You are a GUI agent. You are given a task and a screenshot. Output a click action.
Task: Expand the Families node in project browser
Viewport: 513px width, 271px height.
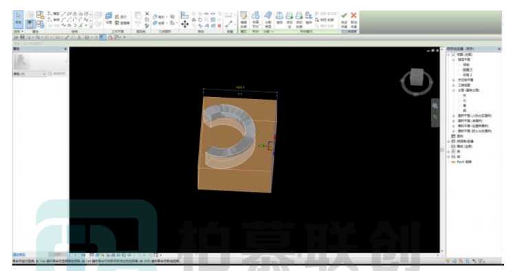coord(448,151)
